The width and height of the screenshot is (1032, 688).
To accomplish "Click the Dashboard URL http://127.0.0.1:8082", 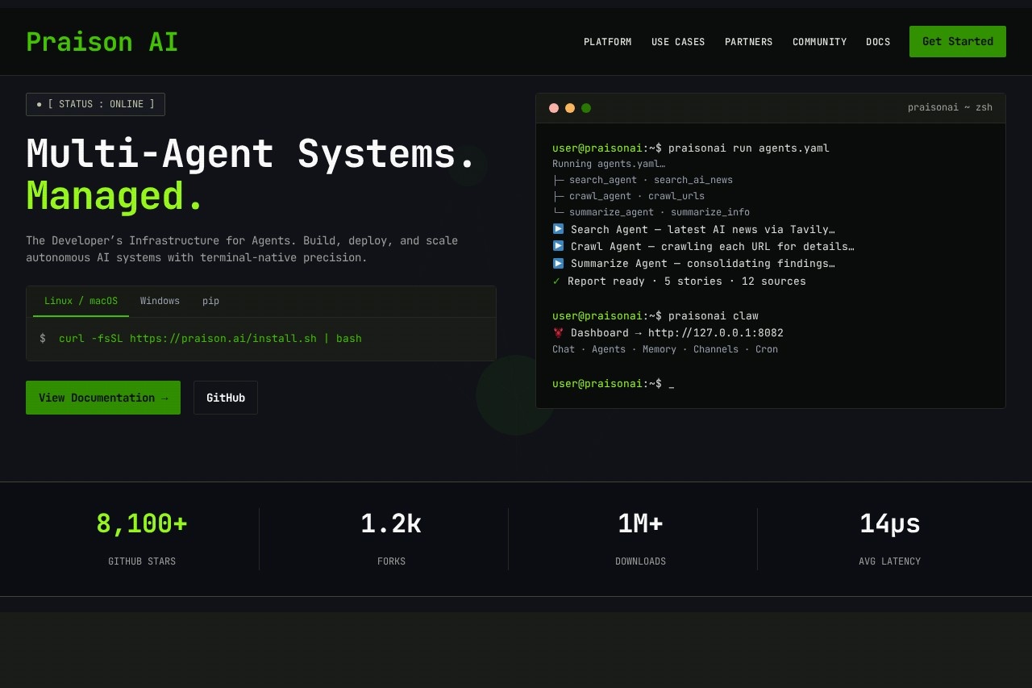I will [716, 332].
